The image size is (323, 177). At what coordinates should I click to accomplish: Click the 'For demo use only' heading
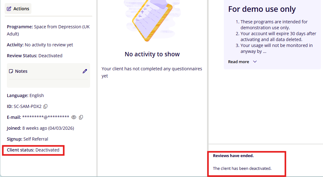point(262,9)
